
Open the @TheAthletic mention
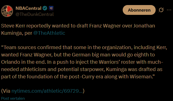tap(49, 33)
